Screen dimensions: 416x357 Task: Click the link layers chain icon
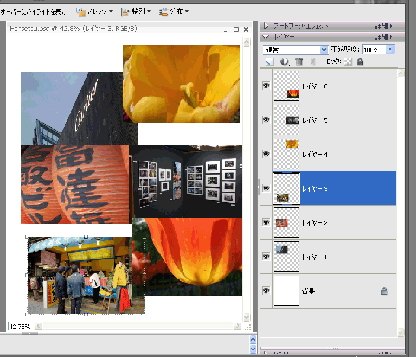(x=313, y=62)
